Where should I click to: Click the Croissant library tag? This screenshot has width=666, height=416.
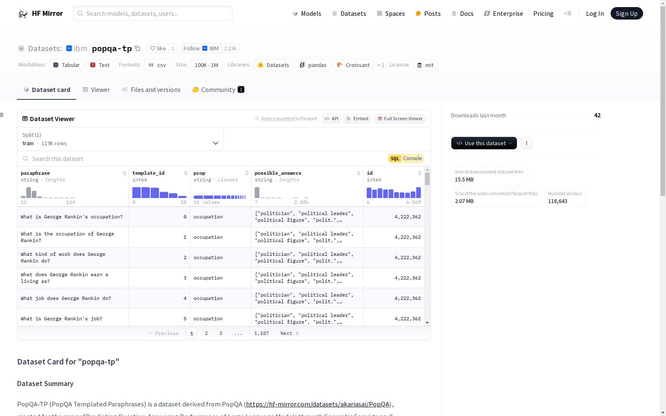click(x=353, y=65)
